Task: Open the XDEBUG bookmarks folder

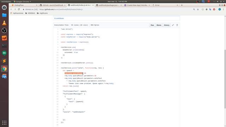Action: 30,13
